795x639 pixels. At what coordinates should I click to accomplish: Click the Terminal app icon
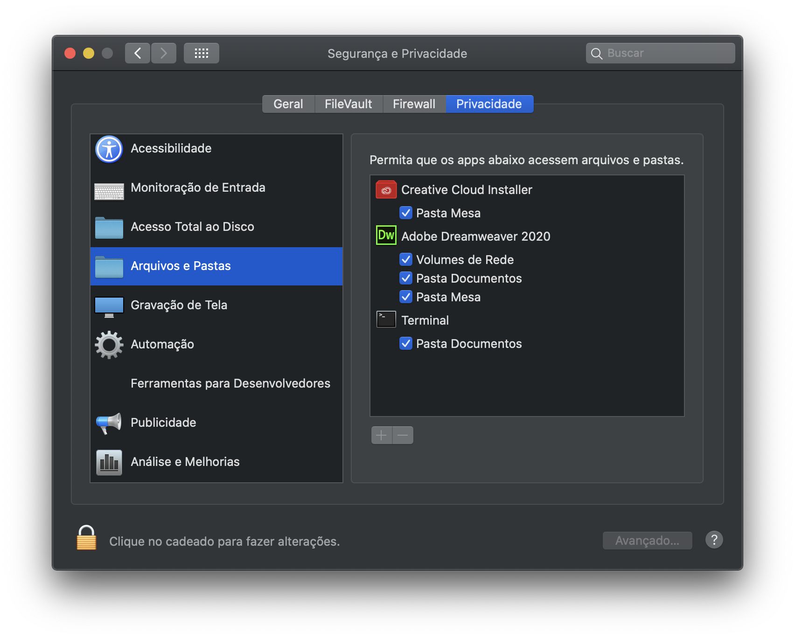(386, 319)
